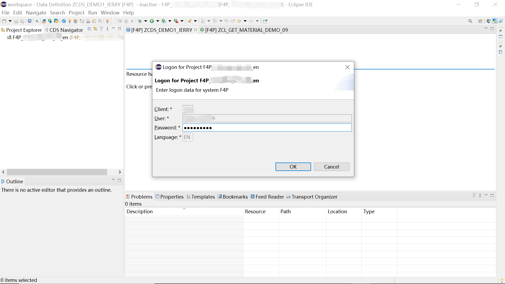Activate the inactive development object
This screenshot has width=505, height=284.
64,21
